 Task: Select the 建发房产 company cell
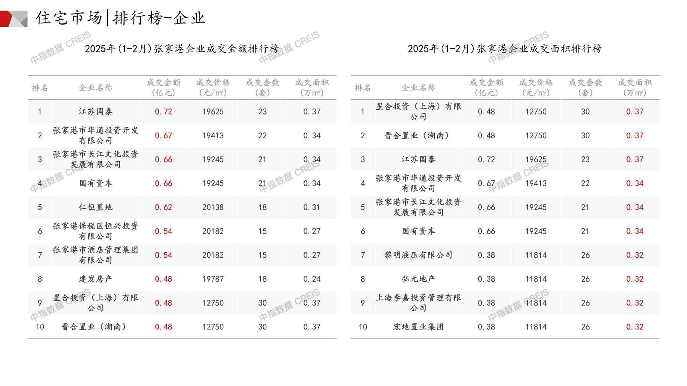click(96, 279)
